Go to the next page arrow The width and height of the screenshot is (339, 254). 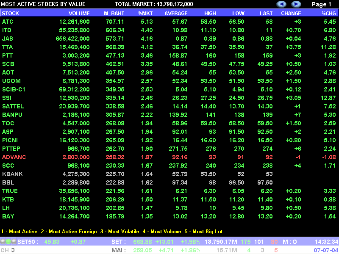pos(296,4)
